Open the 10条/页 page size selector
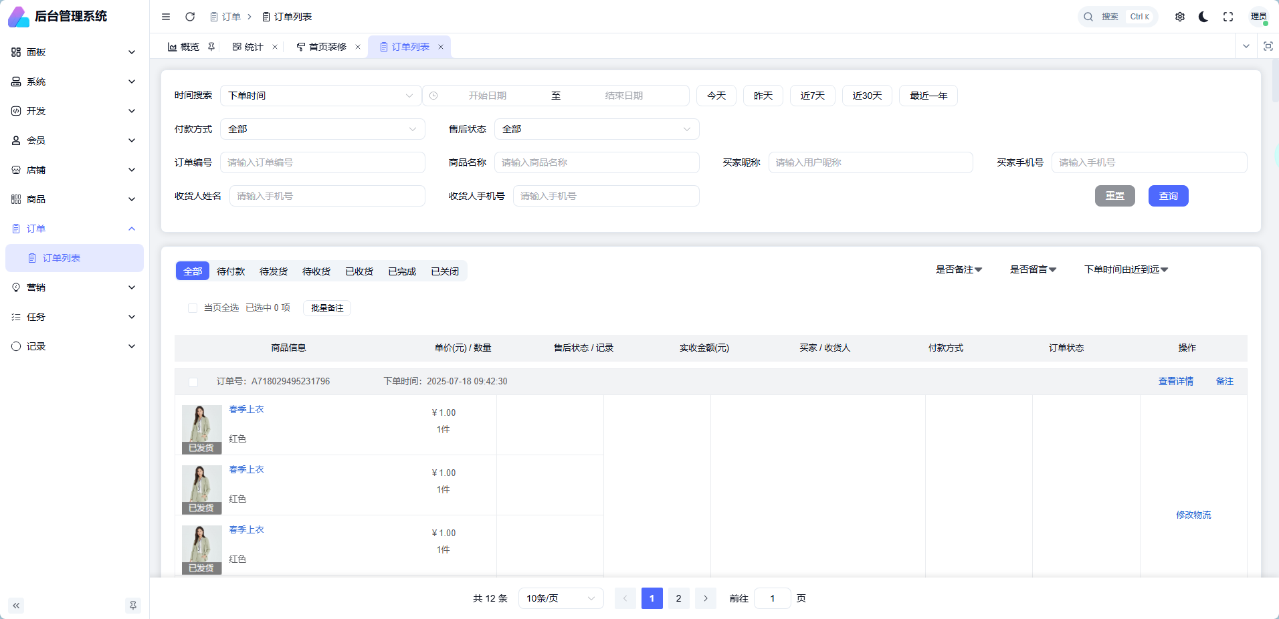 click(561, 598)
